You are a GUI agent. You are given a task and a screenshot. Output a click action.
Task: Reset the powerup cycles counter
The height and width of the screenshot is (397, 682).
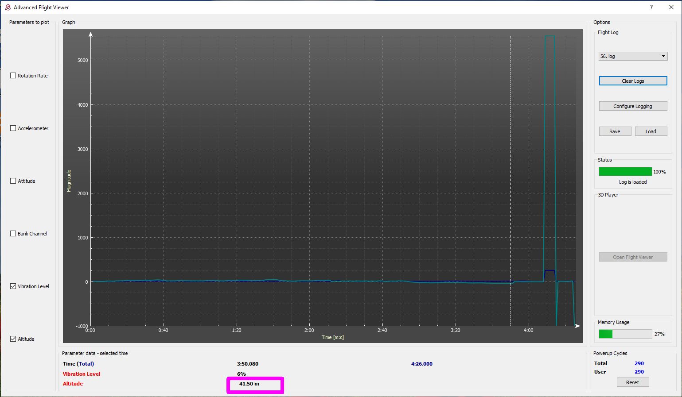coord(632,382)
